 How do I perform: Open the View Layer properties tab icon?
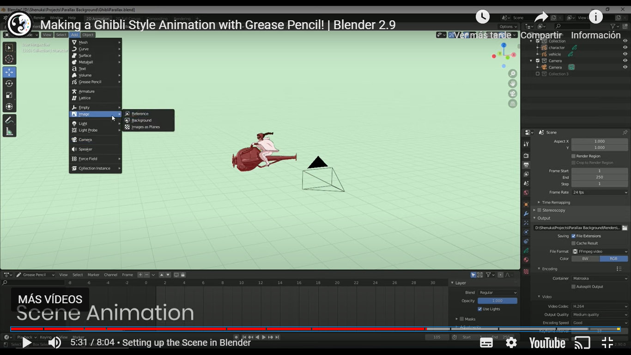pyautogui.click(x=526, y=174)
